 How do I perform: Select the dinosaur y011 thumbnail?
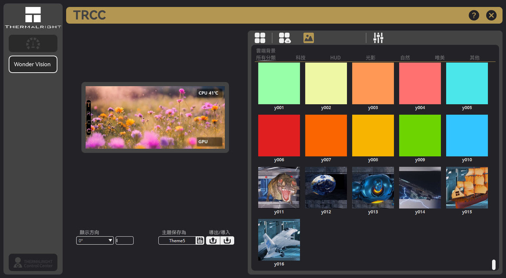point(279,188)
